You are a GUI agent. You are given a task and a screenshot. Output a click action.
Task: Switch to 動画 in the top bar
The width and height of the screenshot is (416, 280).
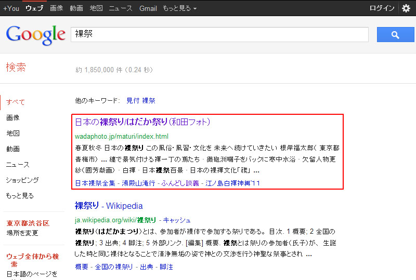(x=76, y=8)
